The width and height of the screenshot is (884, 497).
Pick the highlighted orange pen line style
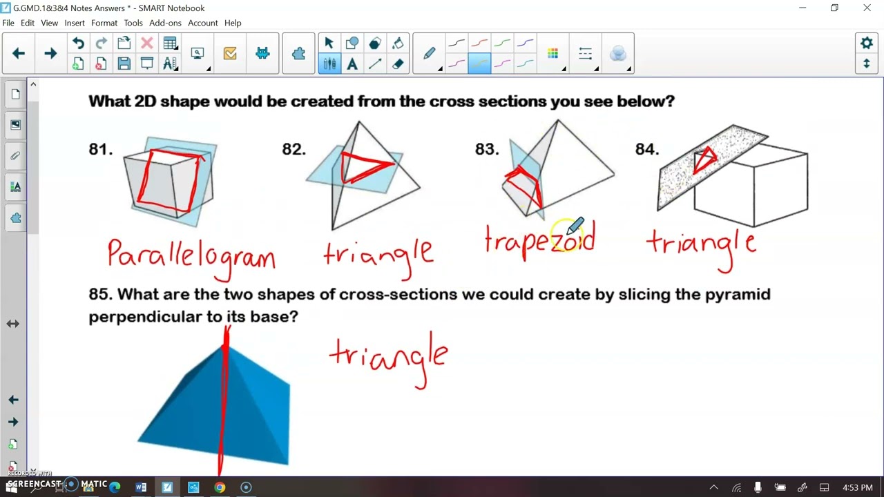click(479, 64)
